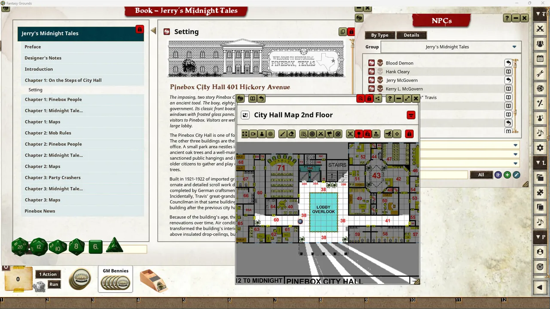The image size is (550, 309).
Task: Open the puzzle piece icon in right sidebar
Action: [540, 193]
